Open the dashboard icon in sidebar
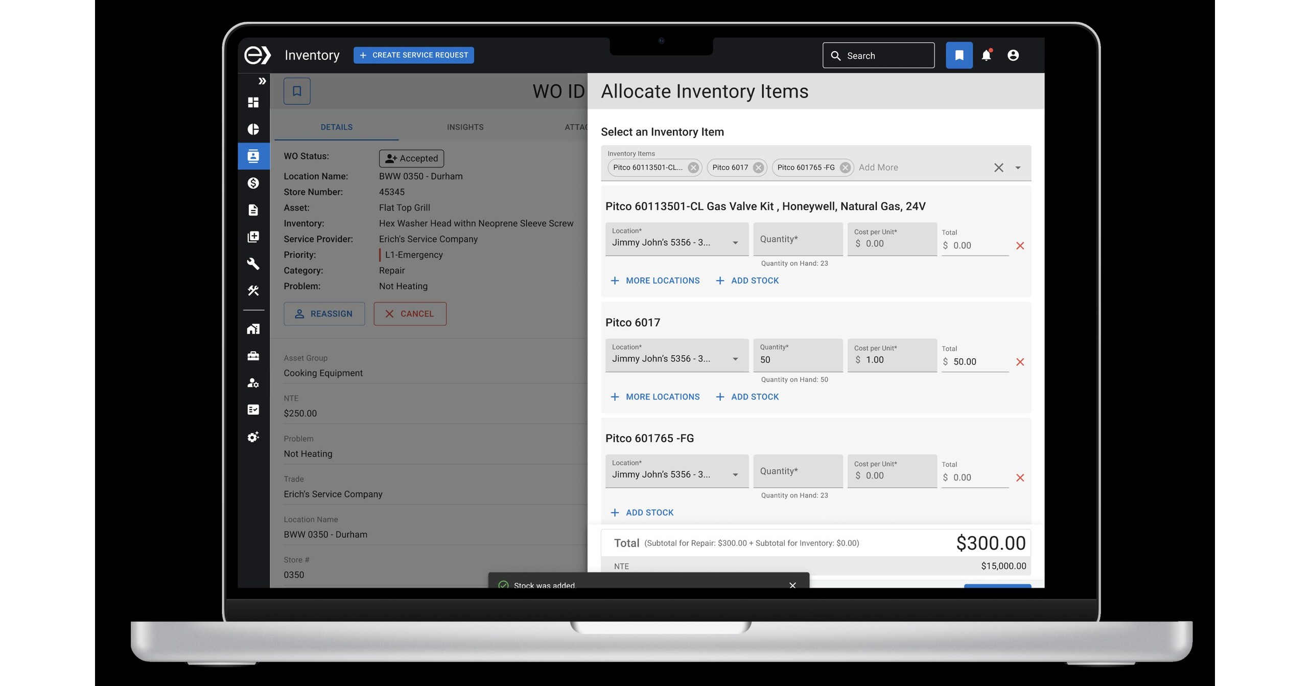1310x686 pixels. click(x=254, y=103)
